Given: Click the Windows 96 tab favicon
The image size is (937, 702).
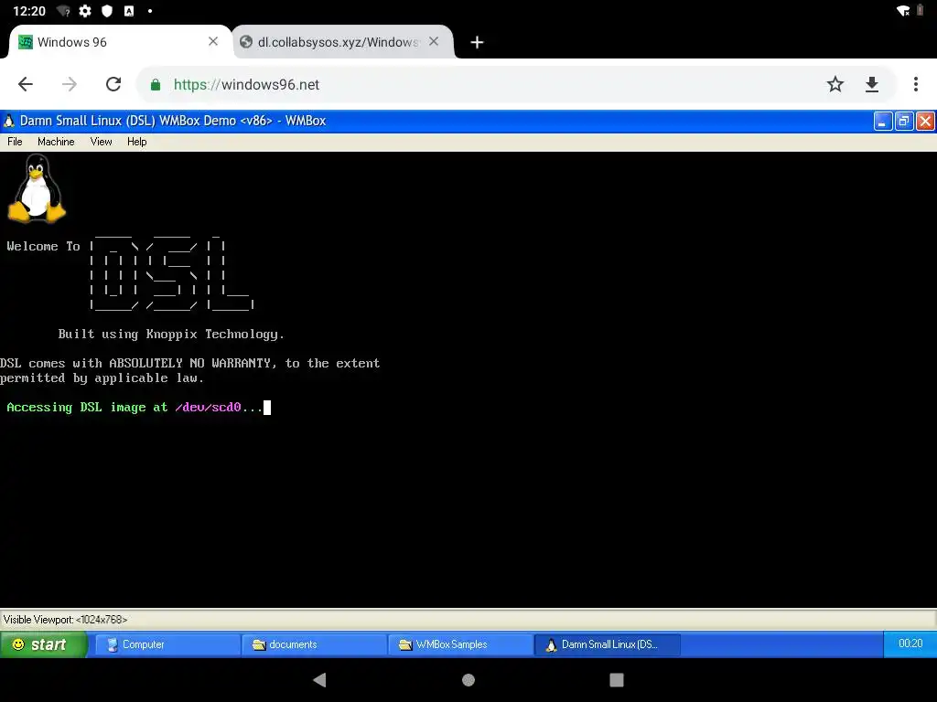Looking at the screenshot, I should [x=25, y=42].
